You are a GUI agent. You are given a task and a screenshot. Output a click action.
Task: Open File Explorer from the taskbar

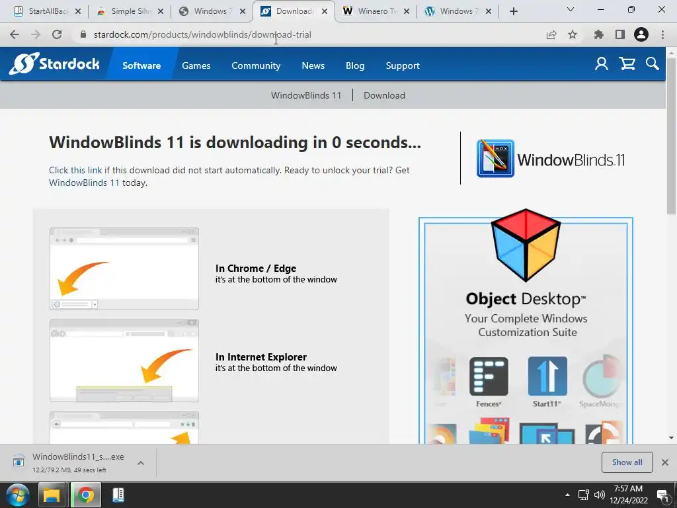[x=52, y=495]
